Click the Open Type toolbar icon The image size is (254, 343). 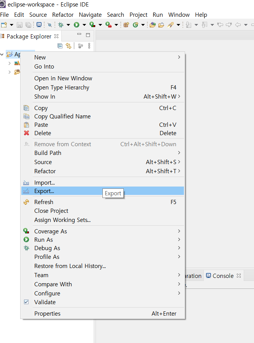point(152,25)
